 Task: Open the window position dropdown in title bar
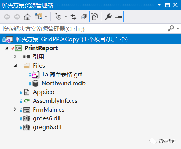click(x=159, y=5)
